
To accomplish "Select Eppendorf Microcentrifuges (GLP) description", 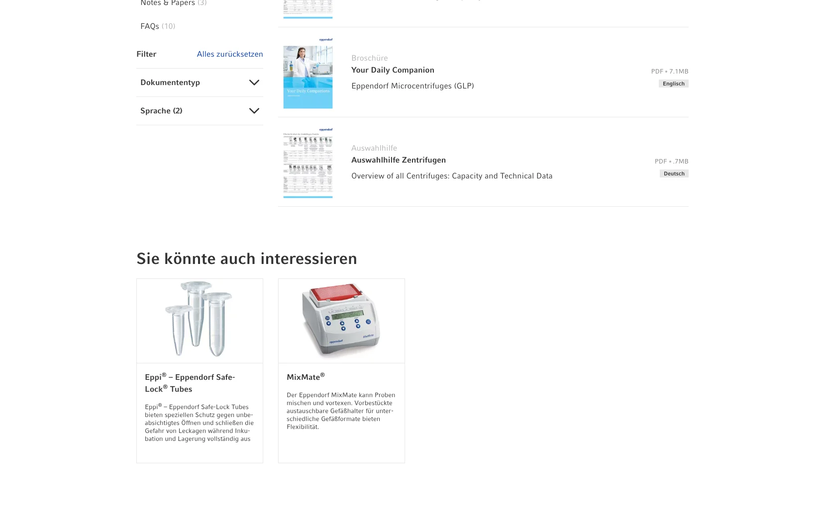I will pos(412,86).
